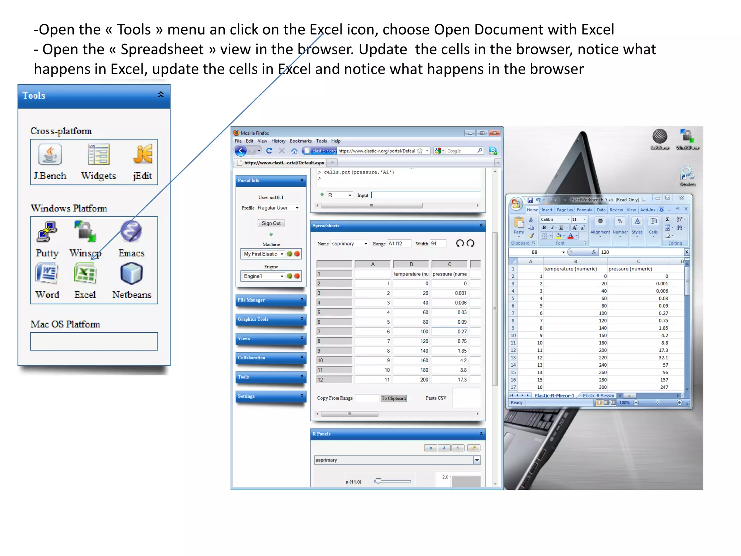
Task: Launch the Widgets tool icon
Action: pos(98,155)
